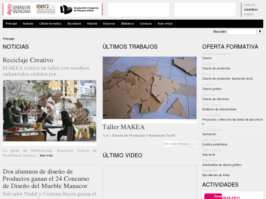The height and width of the screenshot is (199, 266).
Task: Open the Diseño gráfico degree link
Action: coord(212,89)
